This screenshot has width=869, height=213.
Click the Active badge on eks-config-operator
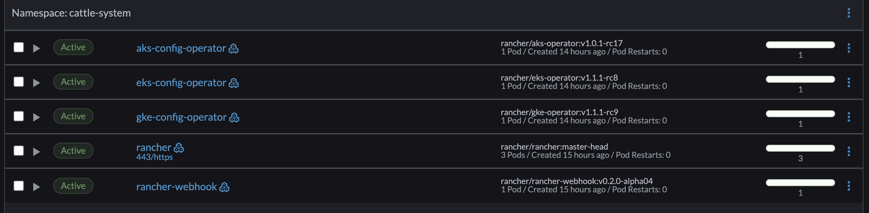(x=73, y=82)
